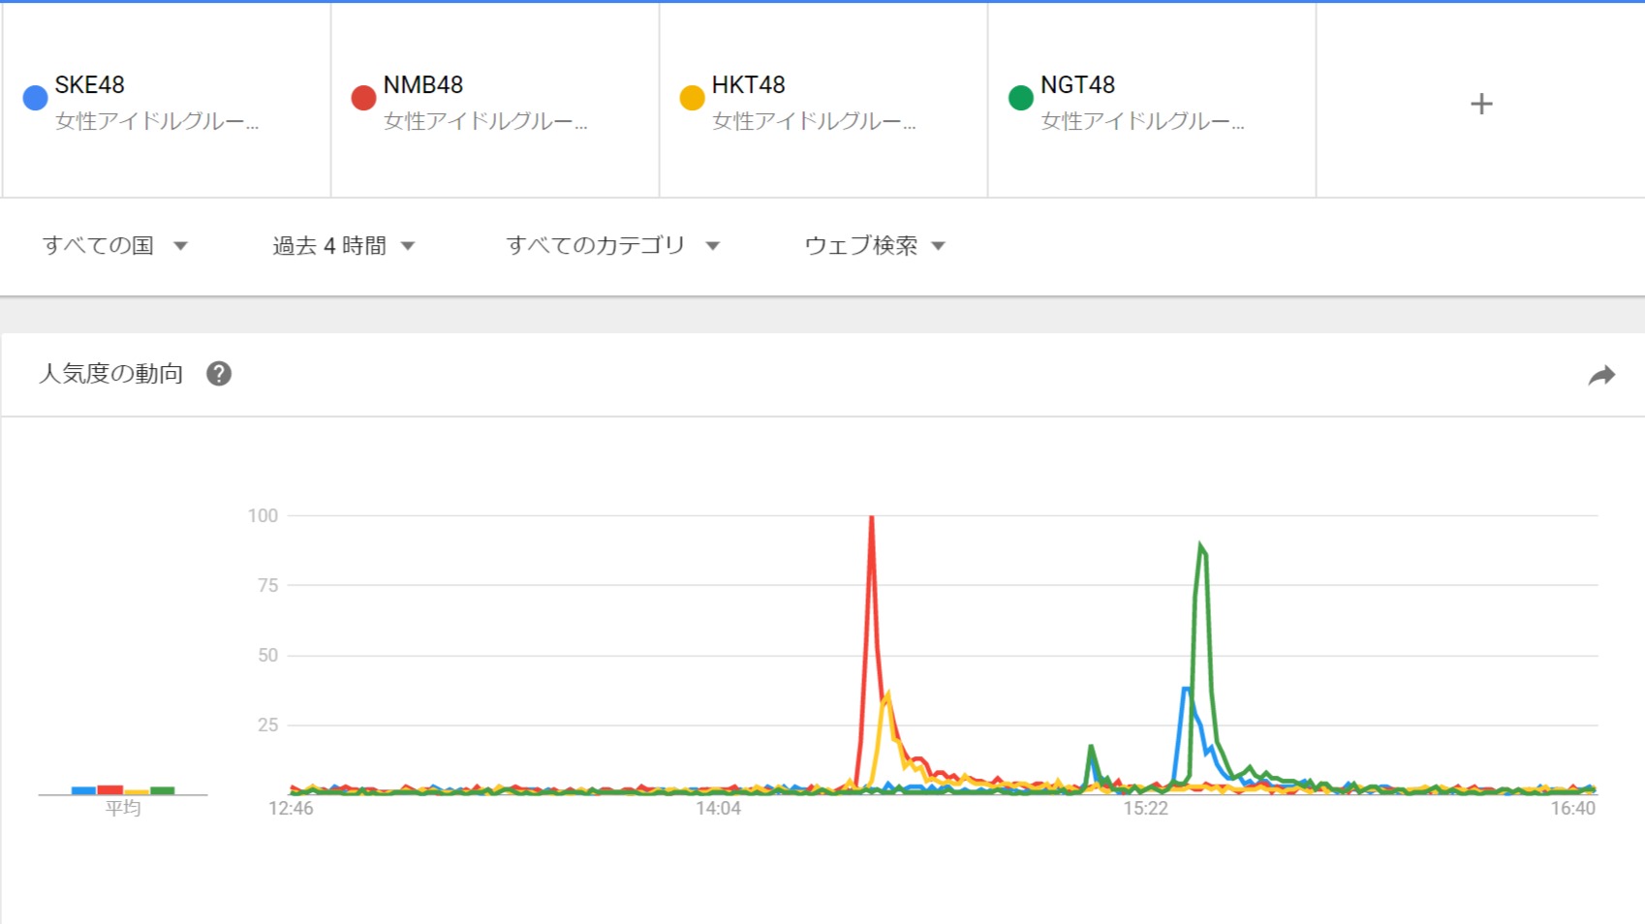Click the red NMB48 peak on chart
The width and height of the screenshot is (1645, 924).
pos(872,519)
